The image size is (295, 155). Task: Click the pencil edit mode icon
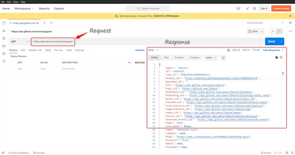272,31
